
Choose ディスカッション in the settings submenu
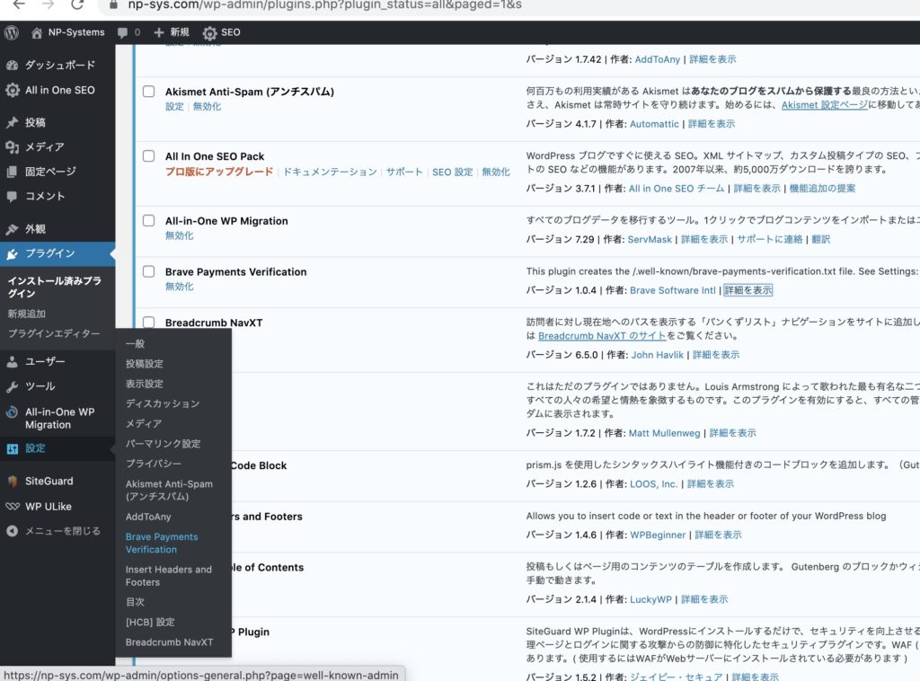(x=163, y=403)
